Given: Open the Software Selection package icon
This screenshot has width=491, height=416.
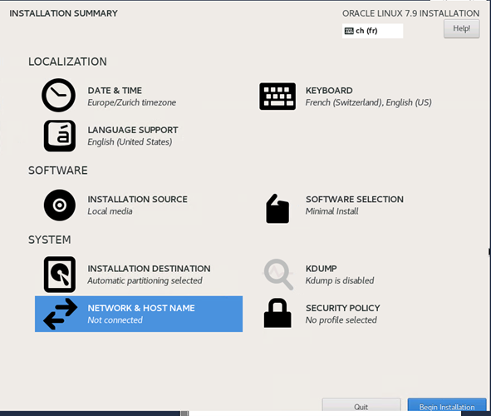Looking at the screenshot, I should [x=277, y=209].
